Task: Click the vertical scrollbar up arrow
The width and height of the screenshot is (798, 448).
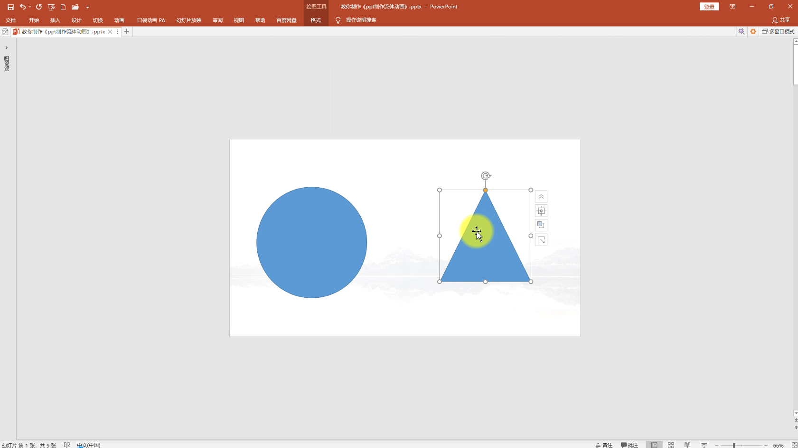Action: point(796,42)
